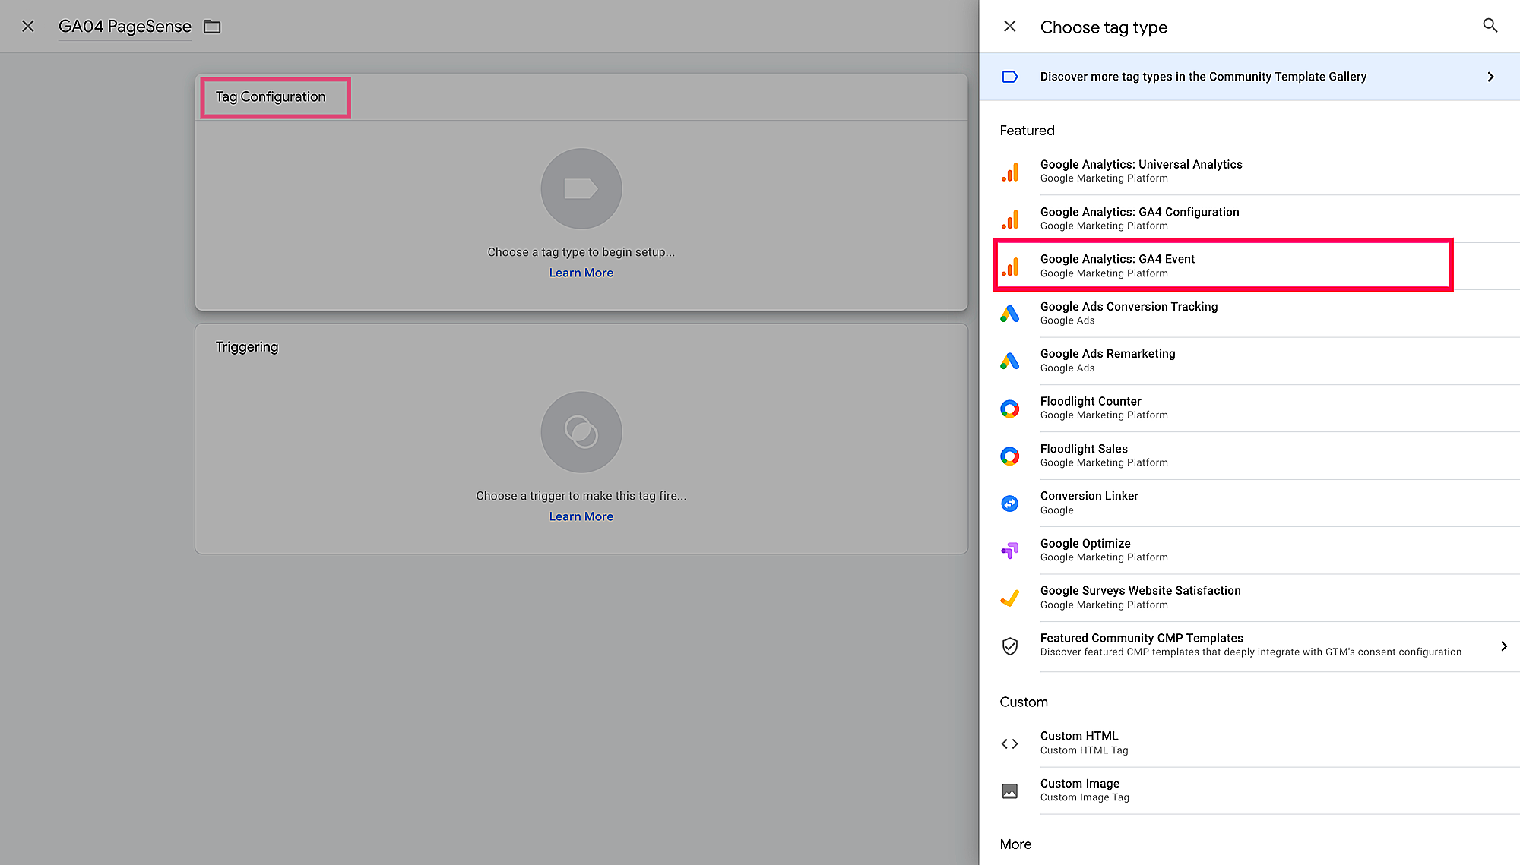1520x865 pixels.
Task: Click the trigger placeholder circle icon
Action: 581,432
